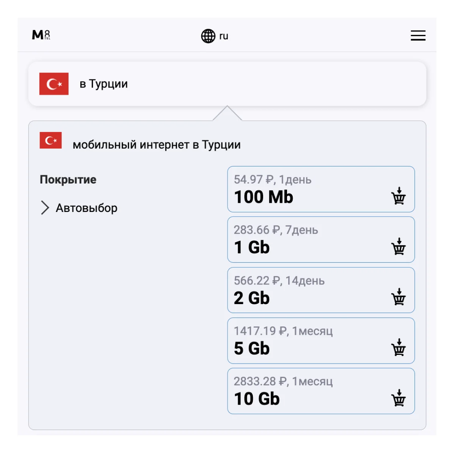Add 5 Gb plan to cart
This screenshot has width=455, height=455.
pyautogui.click(x=398, y=347)
